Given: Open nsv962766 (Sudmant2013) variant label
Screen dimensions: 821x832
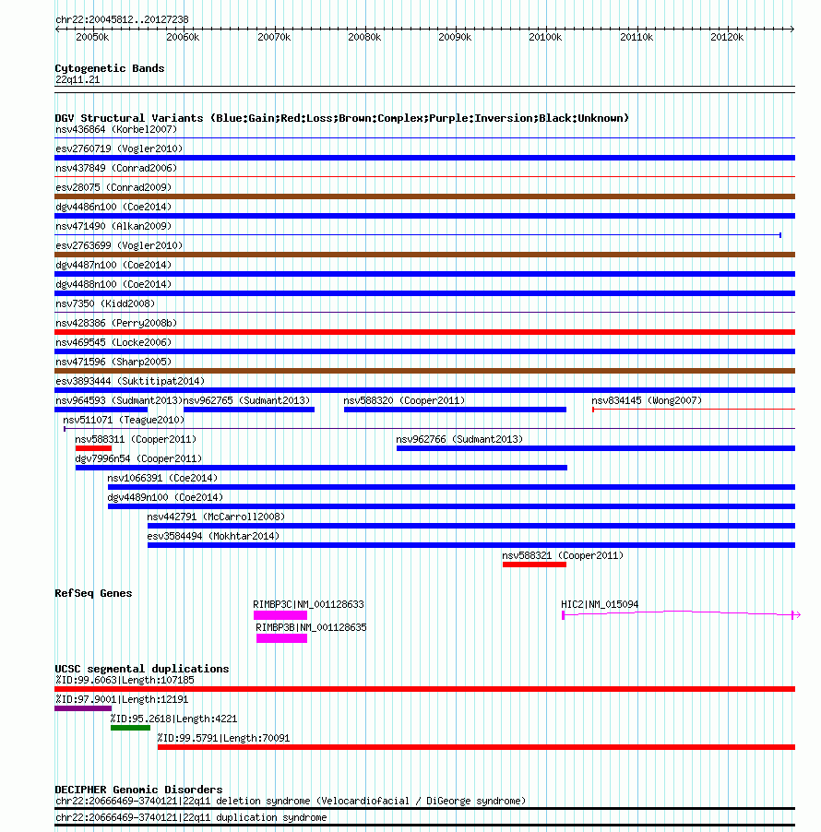Looking at the screenshot, I should 459,439.
